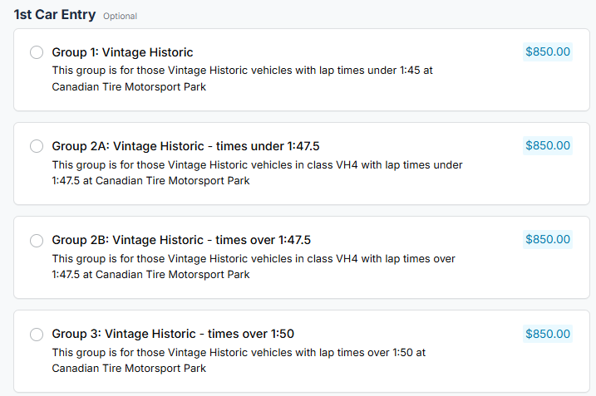
Task: Click the "Optional" label beside the heading
Action: pos(121,17)
